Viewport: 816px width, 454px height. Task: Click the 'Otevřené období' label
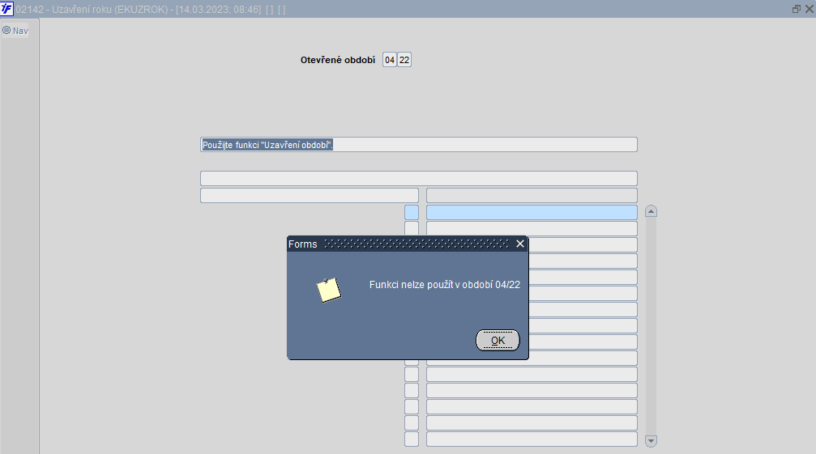click(x=338, y=60)
